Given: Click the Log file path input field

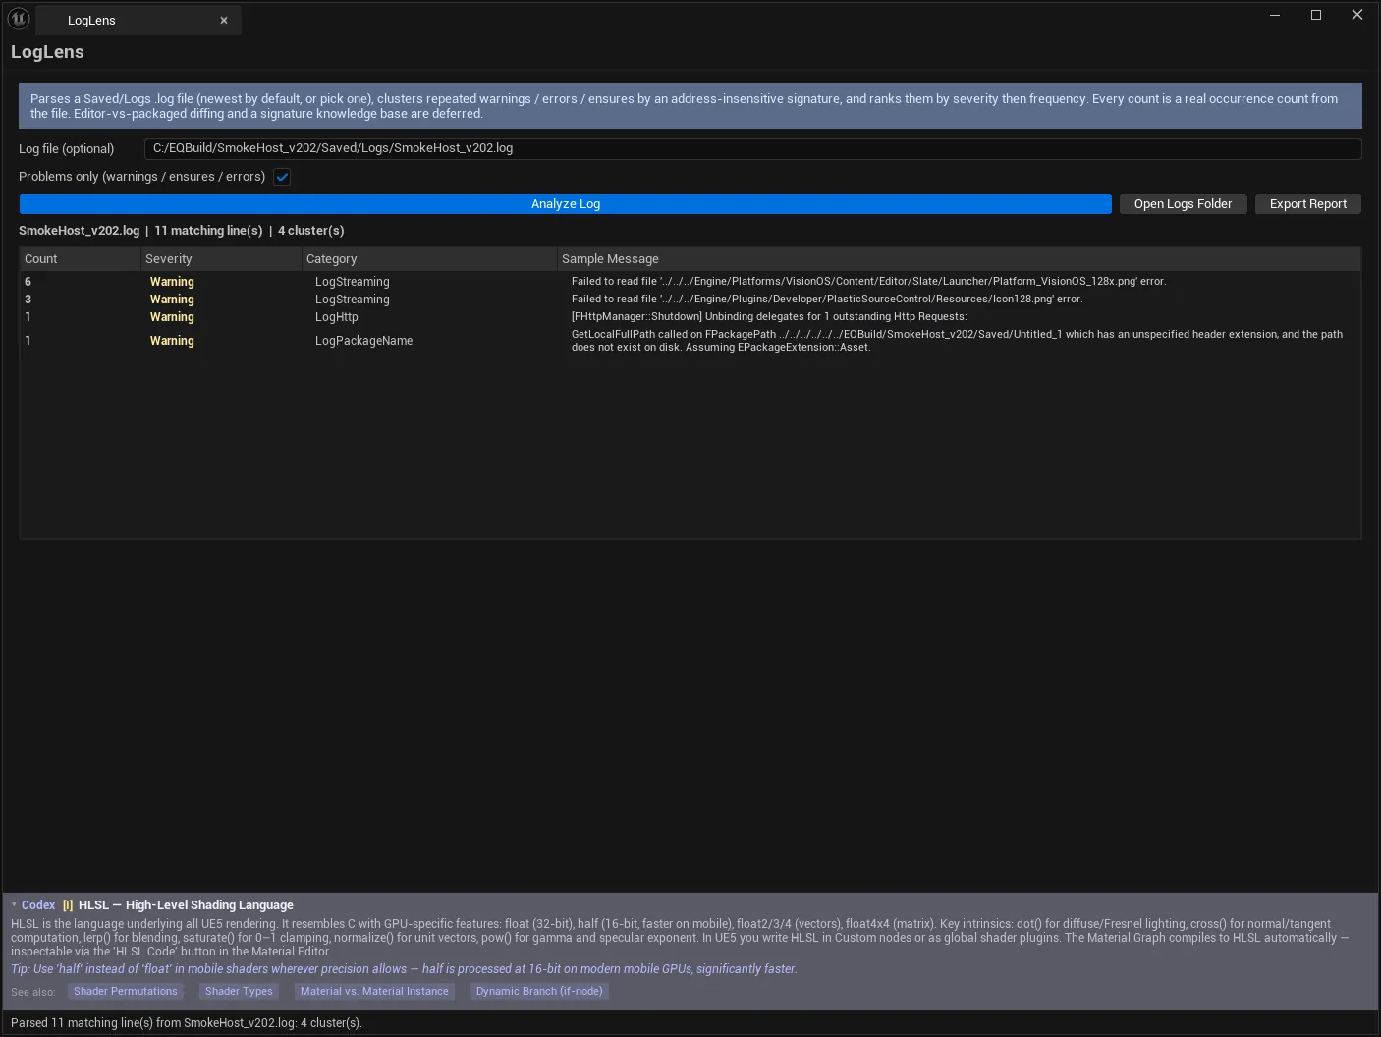Looking at the screenshot, I should [752, 148].
